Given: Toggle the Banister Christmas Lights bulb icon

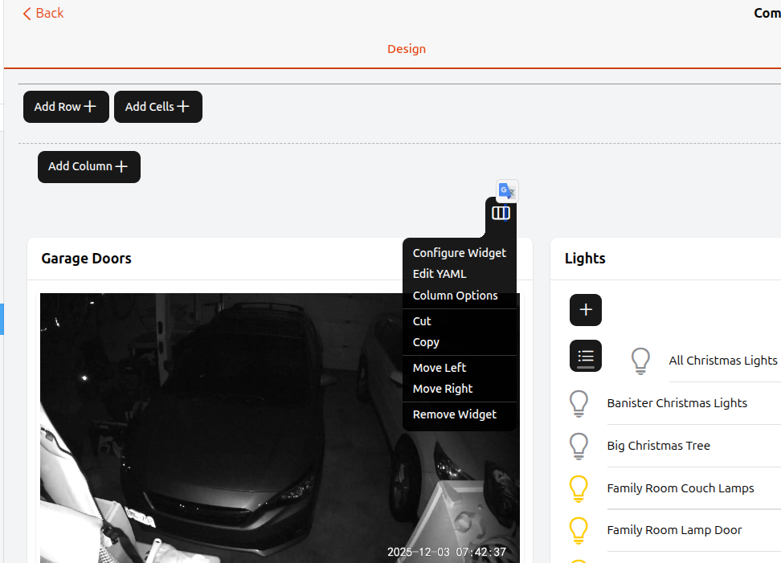Looking at the screenshot, I should pyautogui.click(x=579, y=403).
